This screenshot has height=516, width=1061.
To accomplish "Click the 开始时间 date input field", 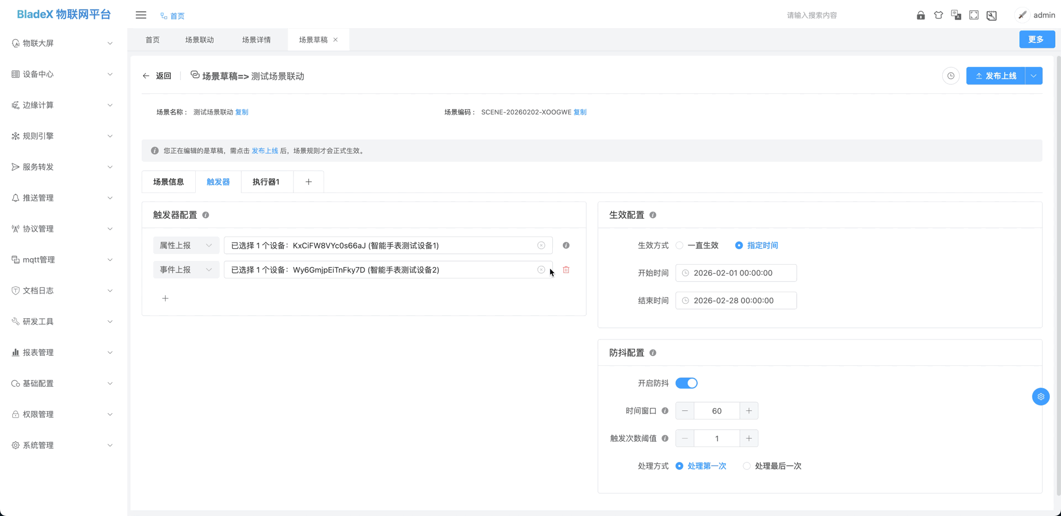I will coord(736,273).
